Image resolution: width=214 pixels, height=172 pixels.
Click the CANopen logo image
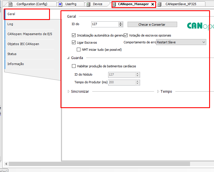click(200, 26)
